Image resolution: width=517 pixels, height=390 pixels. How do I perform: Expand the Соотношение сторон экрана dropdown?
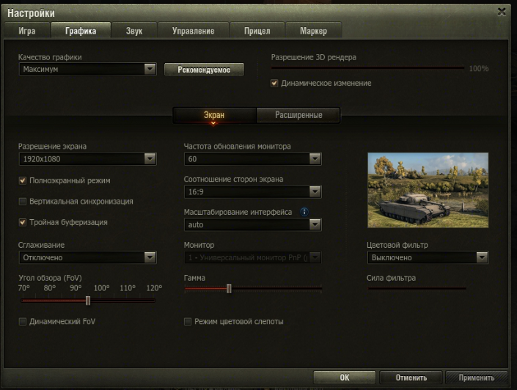coord(252,191)
